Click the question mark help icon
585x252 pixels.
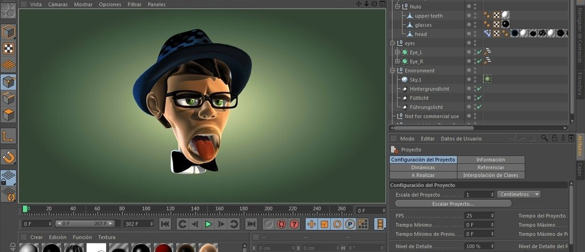(x=294, y=224)
